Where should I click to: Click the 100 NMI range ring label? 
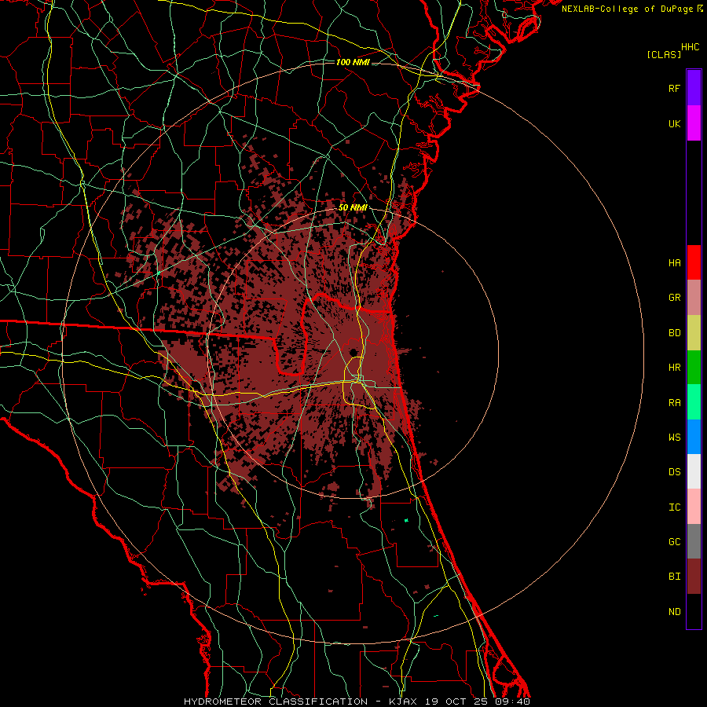coord(353,62)
